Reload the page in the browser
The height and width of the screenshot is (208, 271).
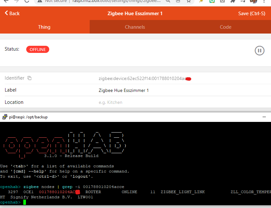27,1
